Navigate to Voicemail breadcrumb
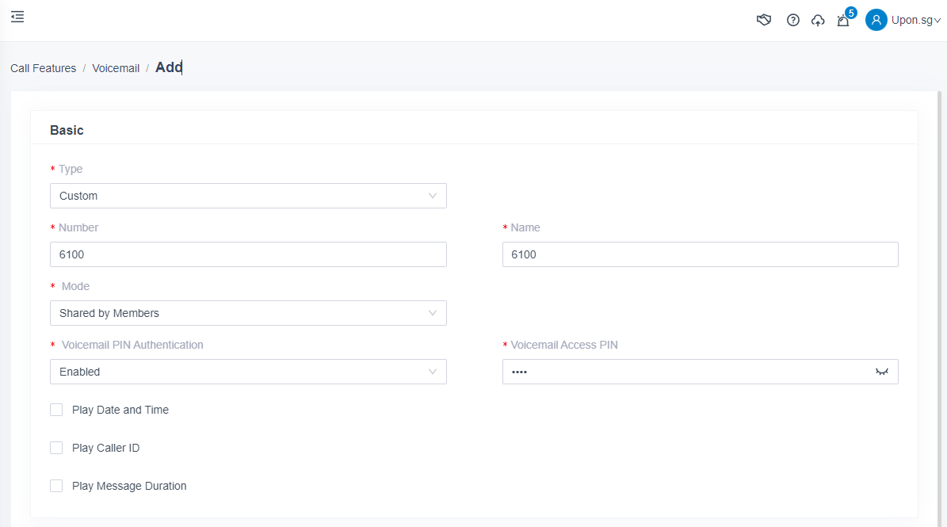Viewport: 947px width, 527px height. tap(116, 68)
